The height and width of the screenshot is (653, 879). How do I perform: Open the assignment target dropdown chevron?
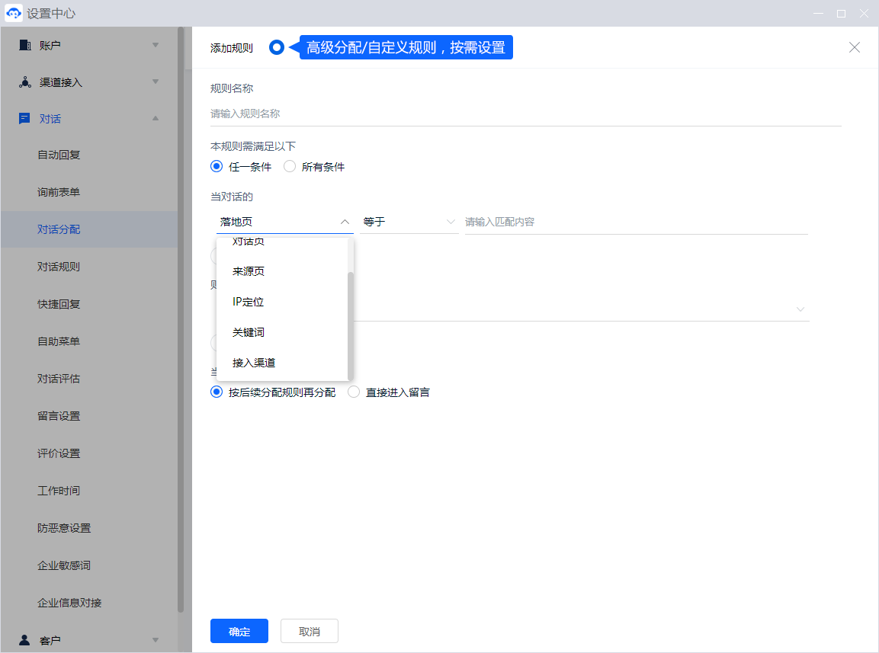tap(800, 309)
